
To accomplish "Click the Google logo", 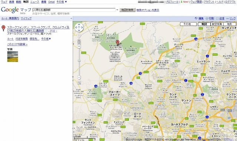I will pos(10,10).
